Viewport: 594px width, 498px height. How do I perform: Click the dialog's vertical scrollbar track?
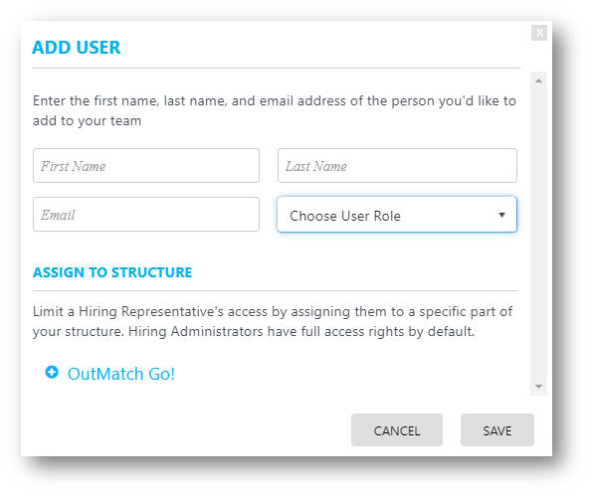pyautogui.click(x=538, y=234)
